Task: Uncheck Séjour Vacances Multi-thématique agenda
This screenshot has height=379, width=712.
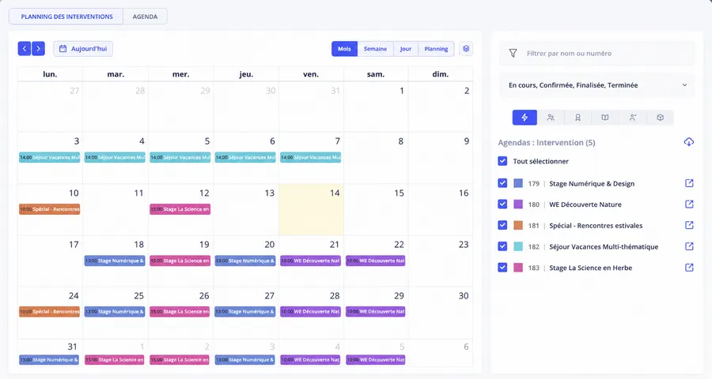Action: tap(502, 246)
